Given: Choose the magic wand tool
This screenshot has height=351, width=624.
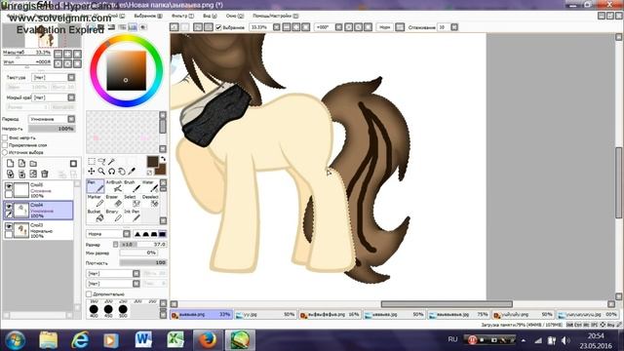Looking at the screenshot, I should point(111,161).
